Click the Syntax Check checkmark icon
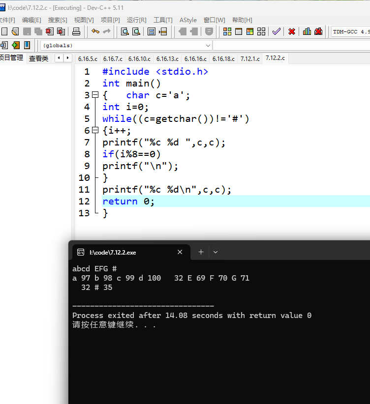 click(277, 31)
